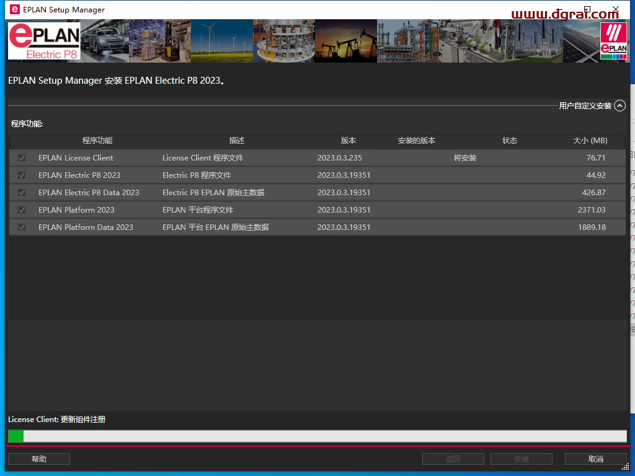Select the EPLAN Platform Data 2023 name
Screen dimensions: 635x476
[x=86, y=227]
